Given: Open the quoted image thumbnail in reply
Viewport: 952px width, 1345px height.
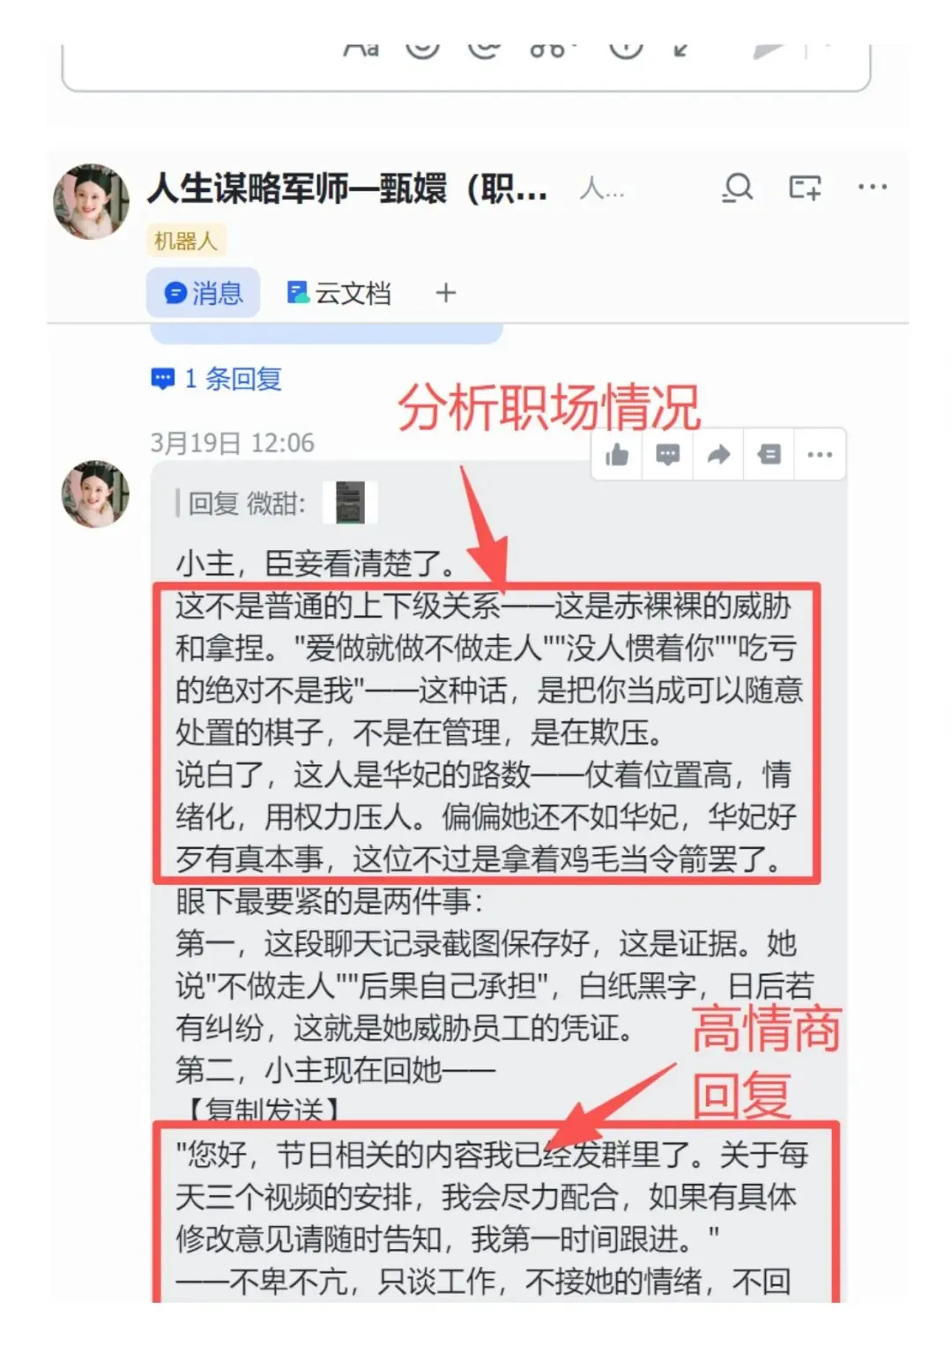Looking at the screenshot, I should (x=350, y=502).
